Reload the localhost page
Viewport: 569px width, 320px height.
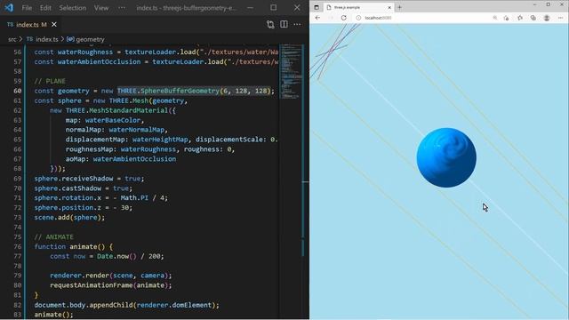(x=344, y=18)
